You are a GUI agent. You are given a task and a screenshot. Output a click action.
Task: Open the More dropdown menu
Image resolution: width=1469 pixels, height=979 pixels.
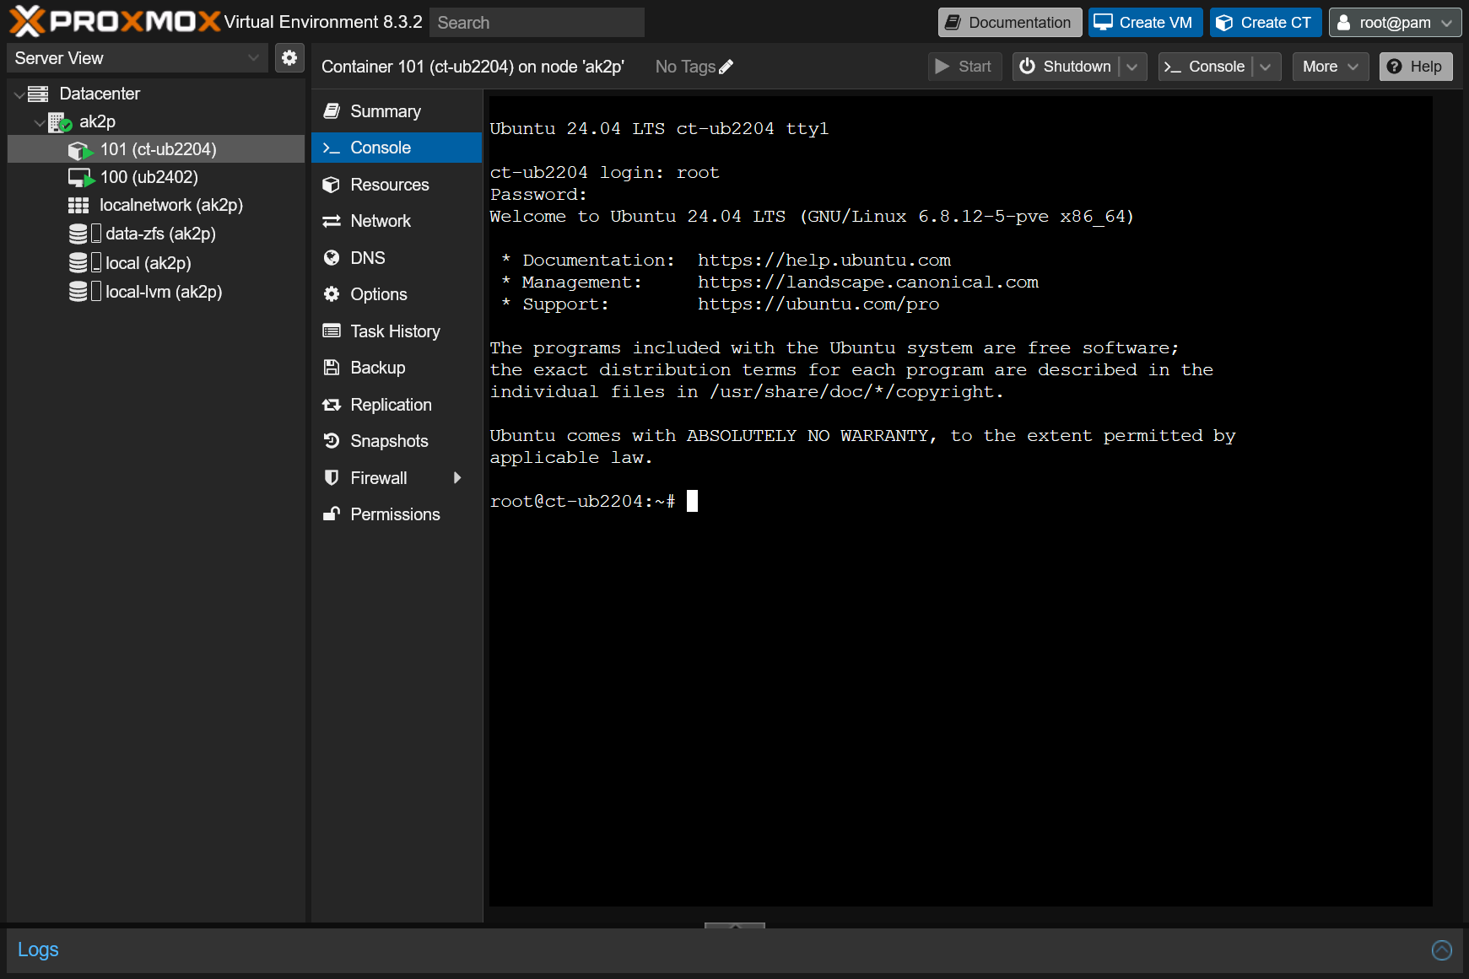pos(1330,67)
